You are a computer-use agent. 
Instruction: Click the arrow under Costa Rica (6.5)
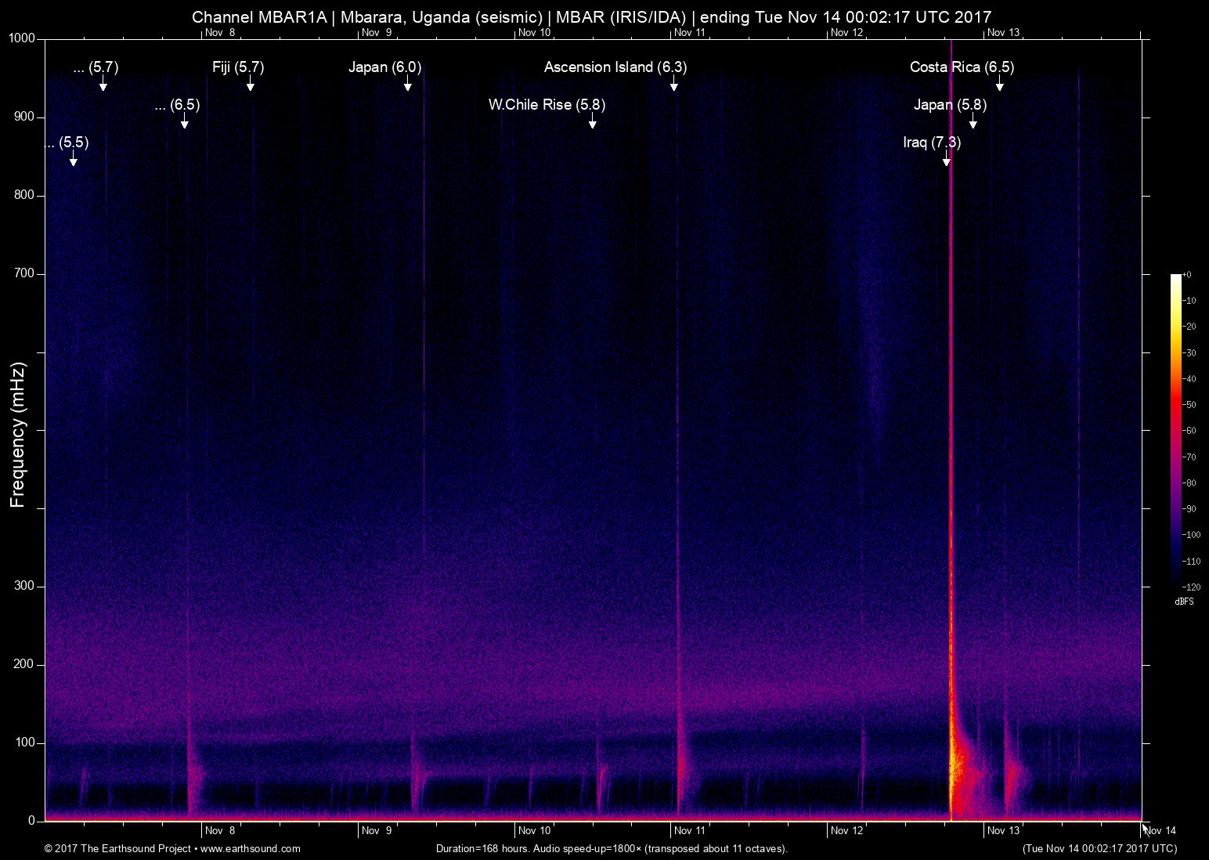tap(1000, 85)
